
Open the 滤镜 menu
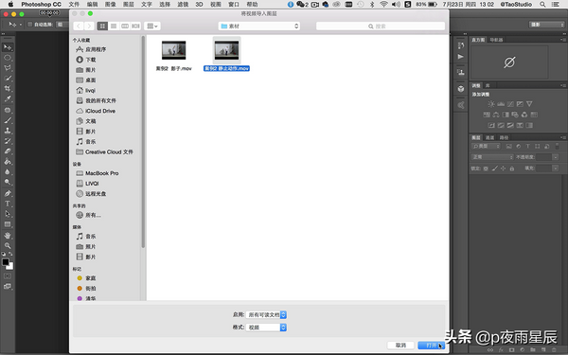click(183, 5)
